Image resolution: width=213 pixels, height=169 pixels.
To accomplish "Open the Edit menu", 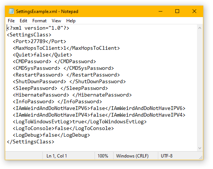I will tap(23, 21).
